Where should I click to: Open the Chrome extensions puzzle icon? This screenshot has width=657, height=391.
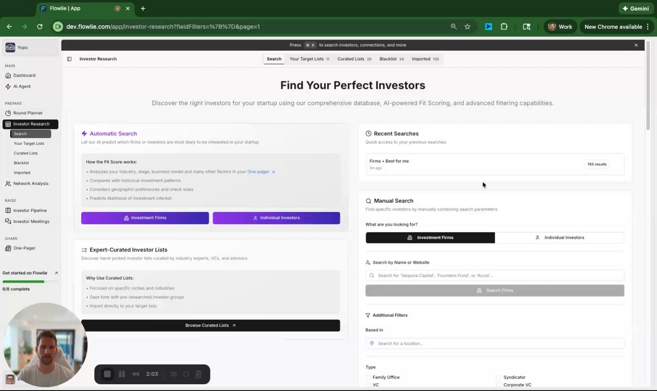[x=504, y=27]
